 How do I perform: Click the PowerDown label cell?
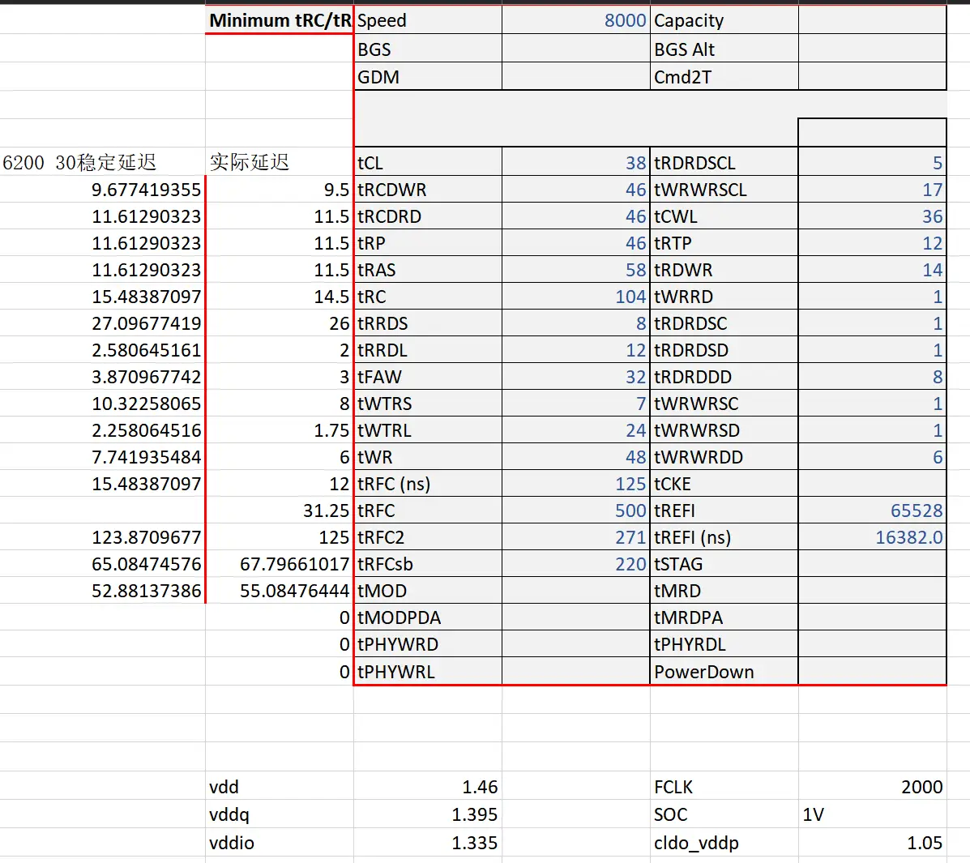click(724, 671)
